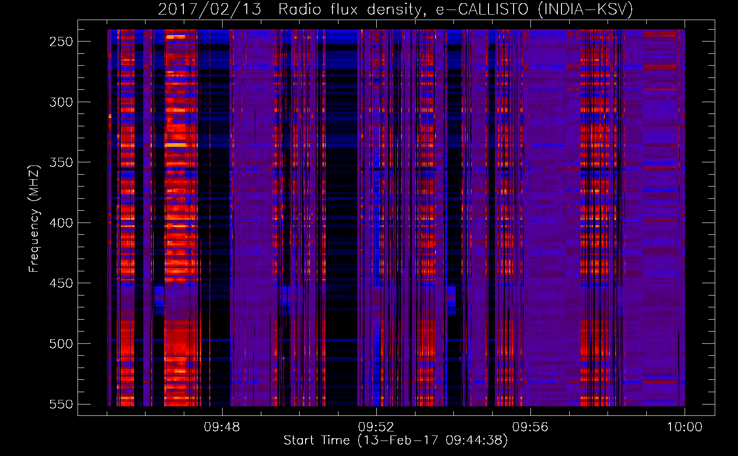This screenshot has width=738, height=456.
Task: Click the 'Start Time (13-Feb-17 09:44:38)' x-axis label
Action: [395, 440]
